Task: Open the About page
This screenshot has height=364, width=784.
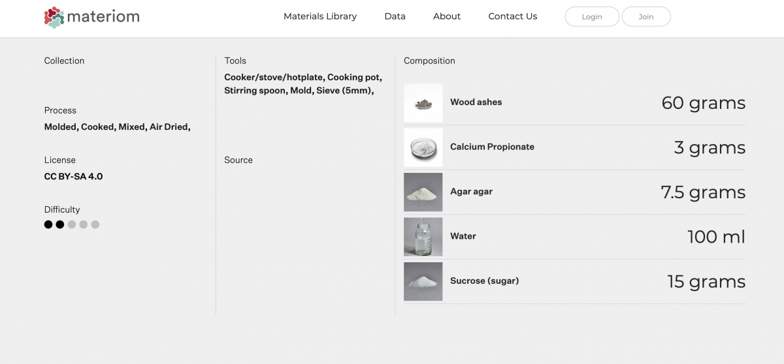Action: (447, 16)
